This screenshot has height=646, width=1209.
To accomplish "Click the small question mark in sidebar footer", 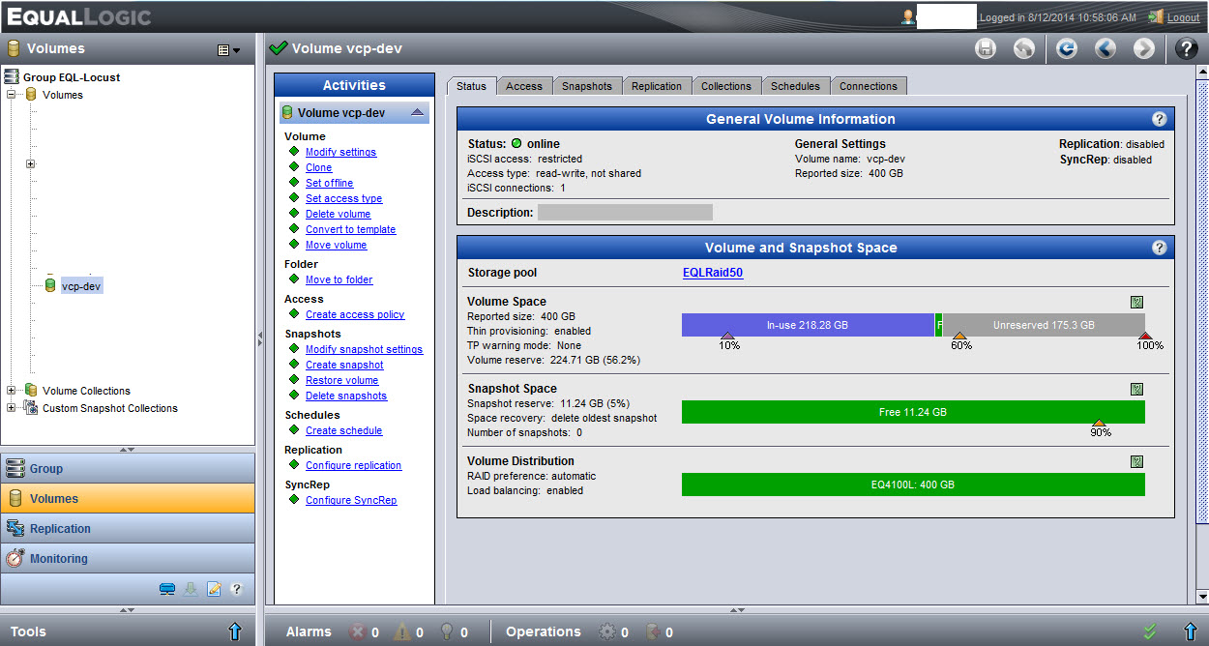I will 236,588.
